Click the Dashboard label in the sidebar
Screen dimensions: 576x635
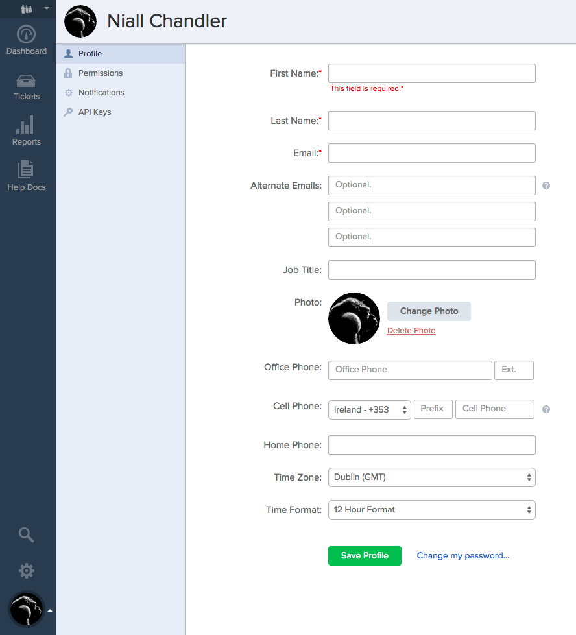pos(27,51)
